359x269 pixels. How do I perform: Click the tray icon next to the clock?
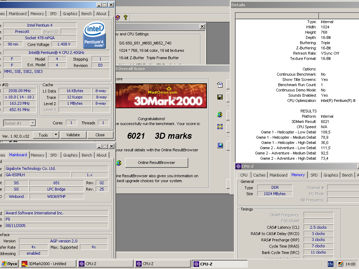tap(340, 264)
